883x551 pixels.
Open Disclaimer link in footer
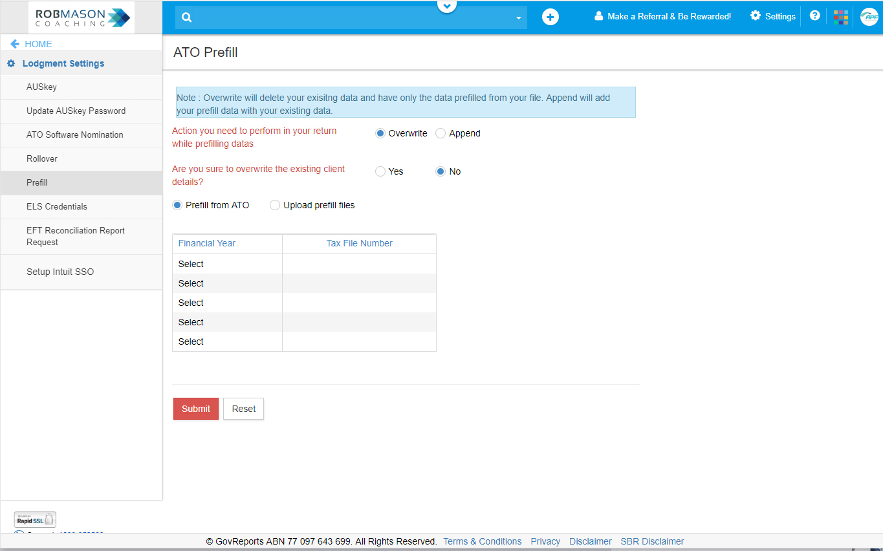pos(591,541)
